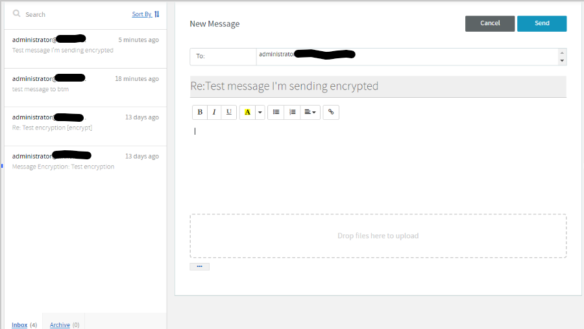Insert a bulleted list

(276, 112)
